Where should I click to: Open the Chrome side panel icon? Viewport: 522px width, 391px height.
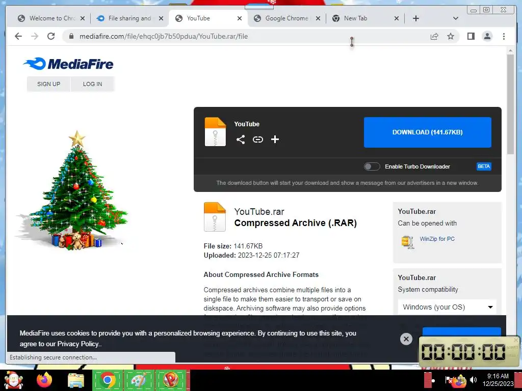click(x=471, y=36)
